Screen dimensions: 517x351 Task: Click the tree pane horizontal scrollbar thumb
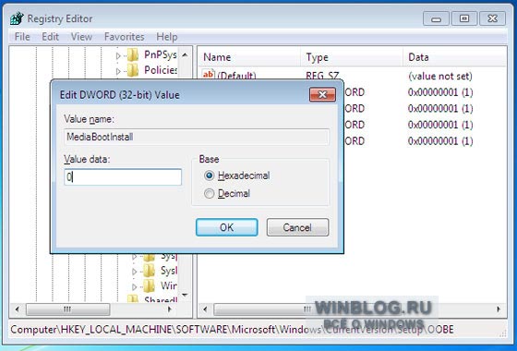pyautogui.click(x=67, y=309)
